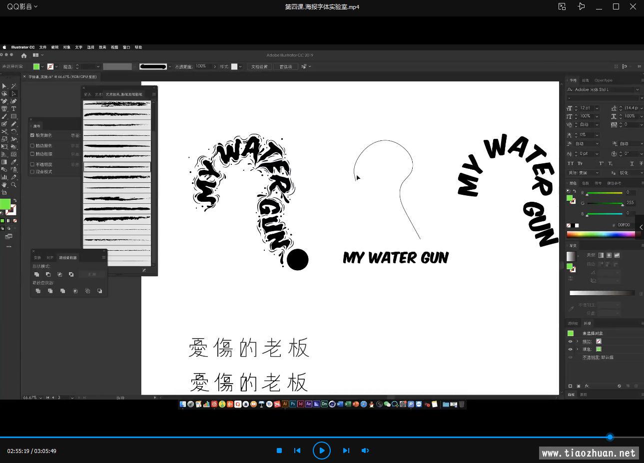This screenshot has height=463, width=644.
Task: Click 首选项 button
Action: click(x=285, y=66)
